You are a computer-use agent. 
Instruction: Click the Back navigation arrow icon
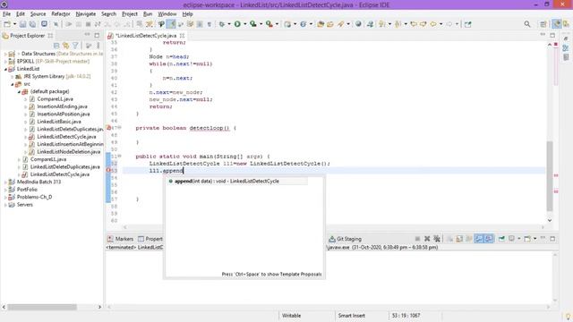[433, 24]
